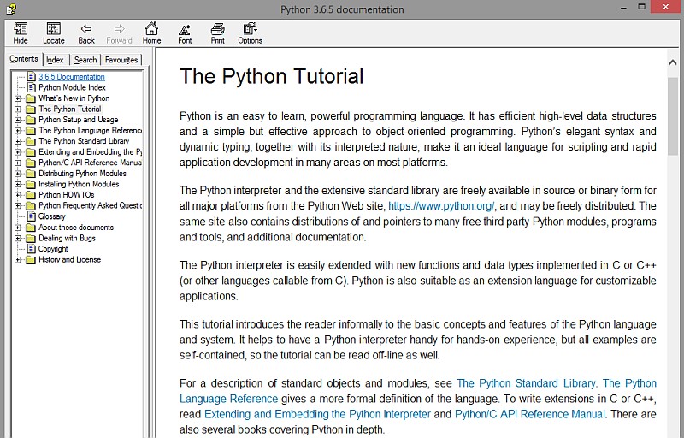684x438 pixels.
Task: Open the https://www.python.org/ link
Action: 441,206
